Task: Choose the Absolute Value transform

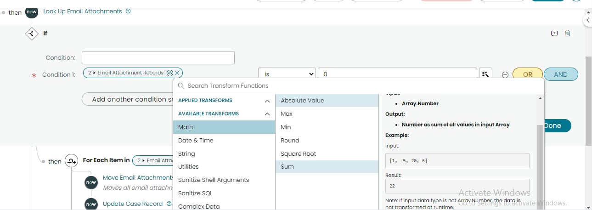Action: click(327, 100)
